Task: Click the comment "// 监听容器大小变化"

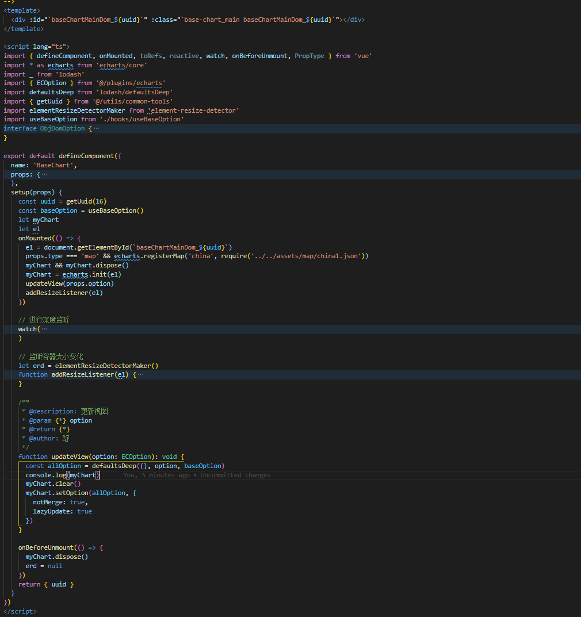Action: click(51, 357)
